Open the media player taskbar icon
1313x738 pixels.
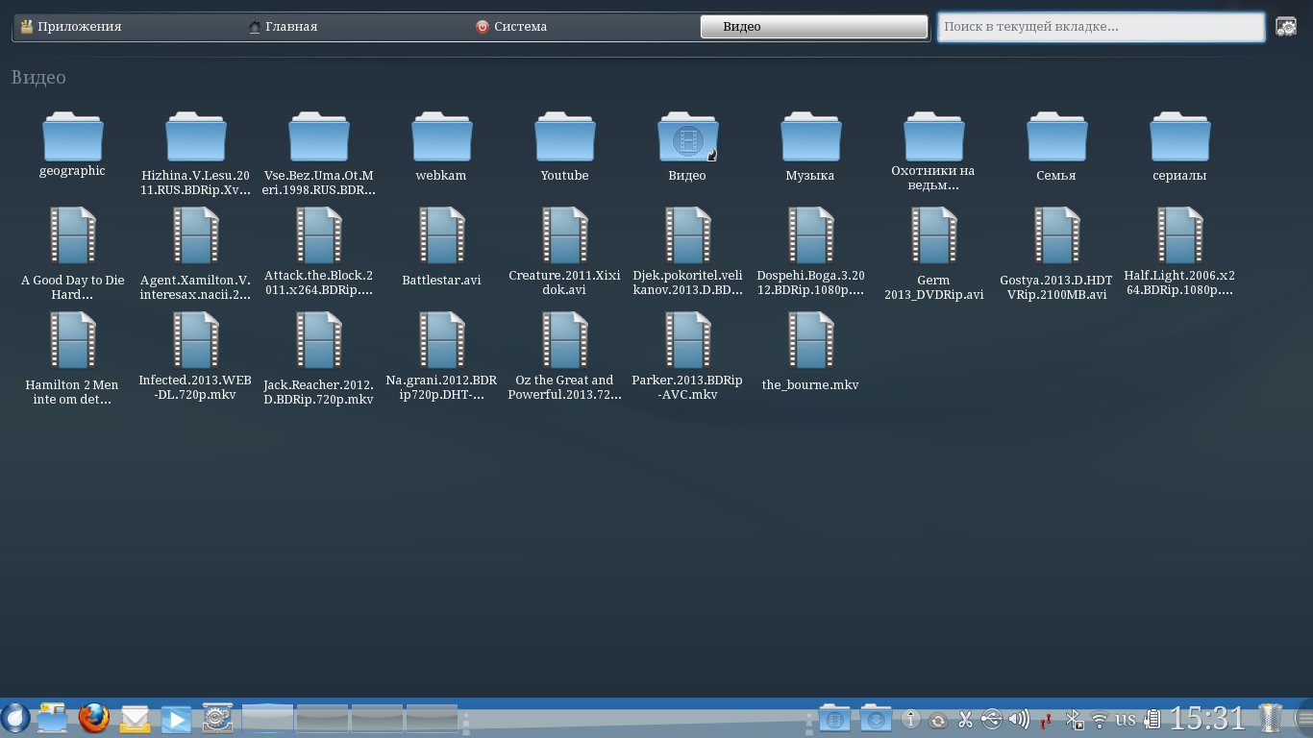coord(176,718)
